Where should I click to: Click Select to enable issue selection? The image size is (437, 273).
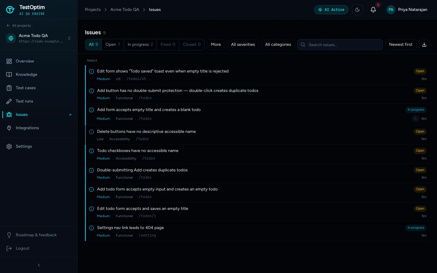(92, 60)
